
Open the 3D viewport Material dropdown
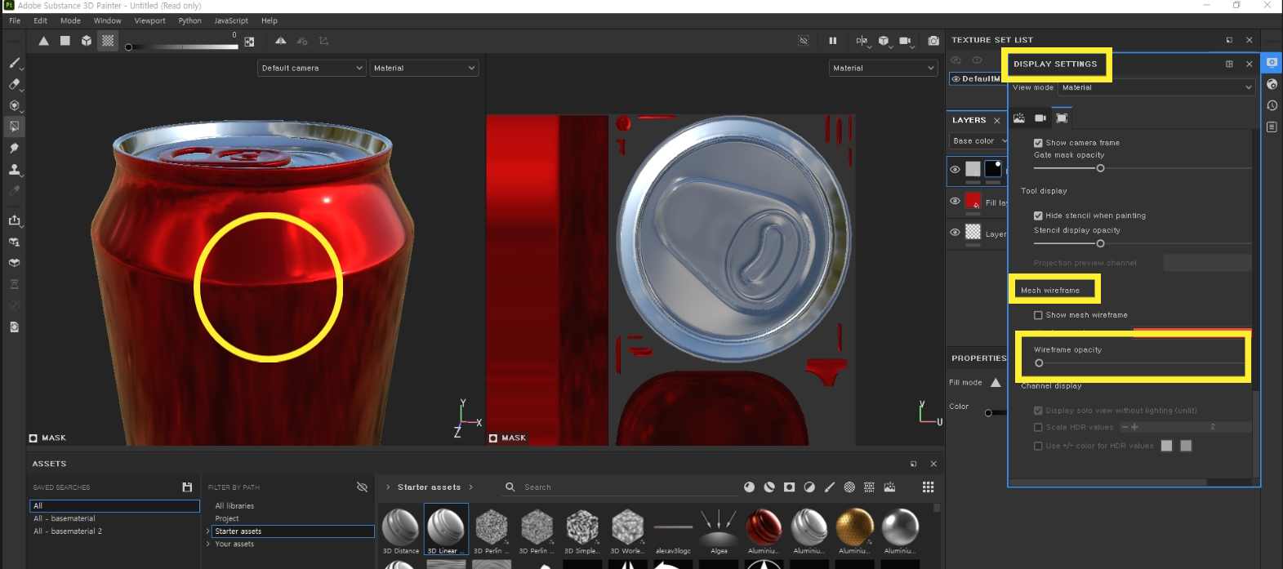pos(424,68)
